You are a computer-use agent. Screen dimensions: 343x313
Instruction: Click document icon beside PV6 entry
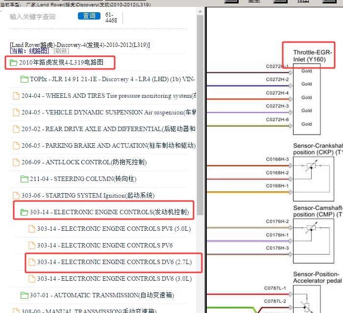(x=32, y=246)
